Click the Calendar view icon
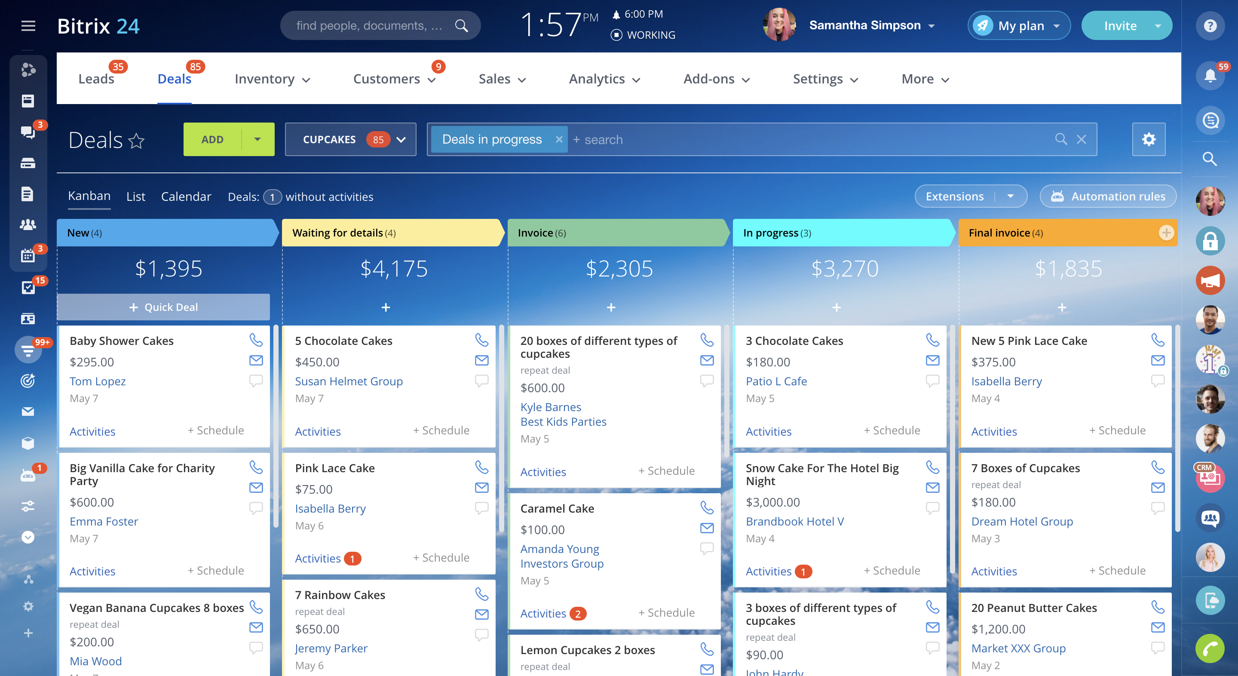This screenshot has width=1238, height=676. [186, 196]
